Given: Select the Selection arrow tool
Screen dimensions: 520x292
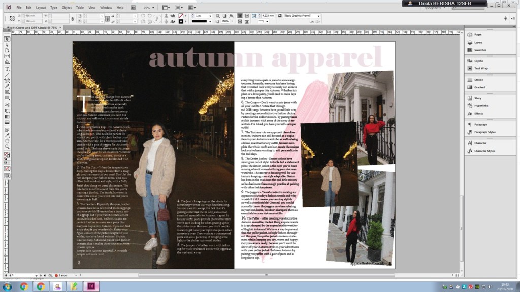Looking at the screenshot, I should (x=7, y=39).
